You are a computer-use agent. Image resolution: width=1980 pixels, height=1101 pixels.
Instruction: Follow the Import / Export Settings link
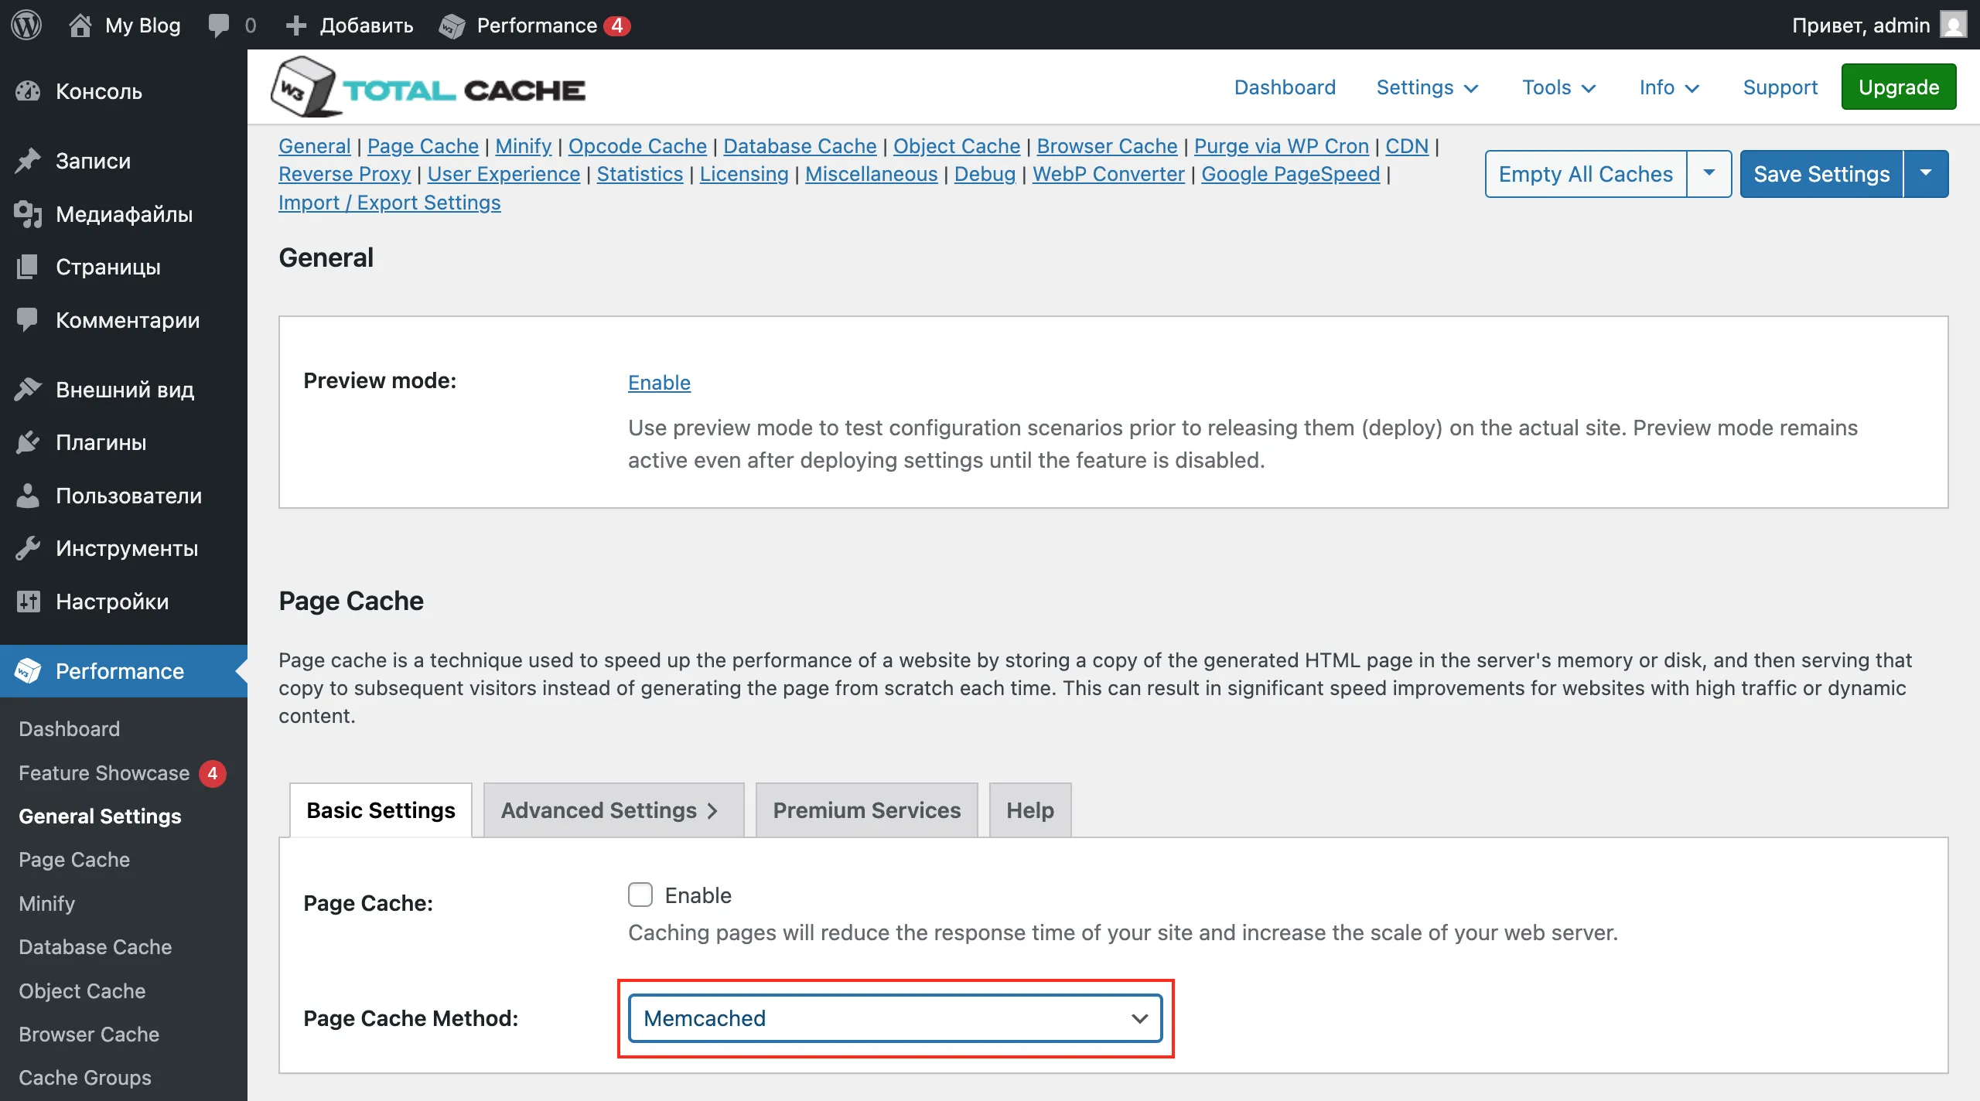tap(389, 202)
